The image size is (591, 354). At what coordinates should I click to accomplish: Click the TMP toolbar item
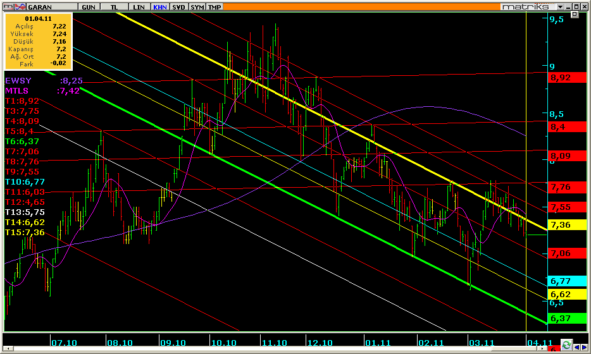[x=215, y=6]
